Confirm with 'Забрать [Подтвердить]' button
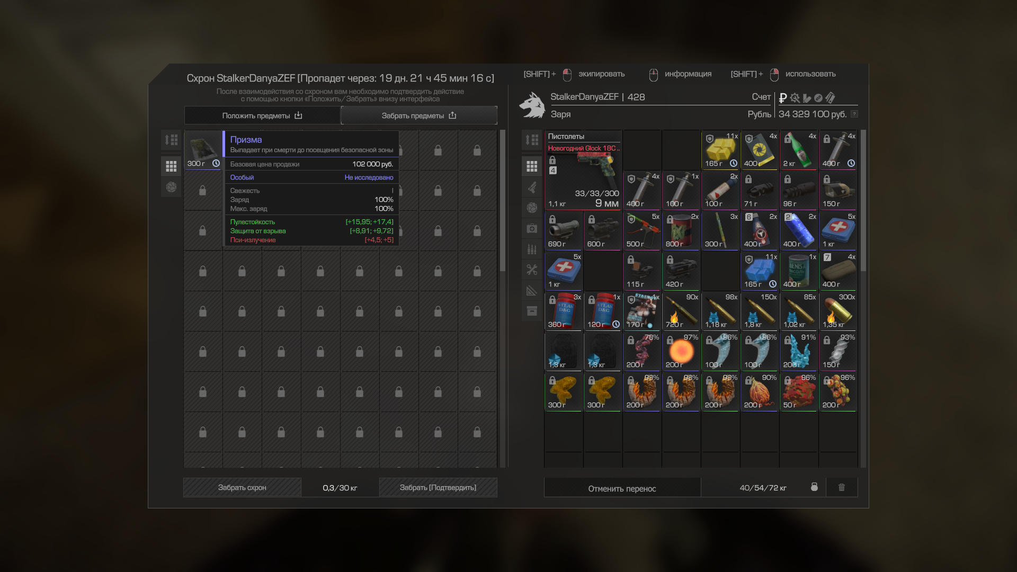 (x=438, y=487)
